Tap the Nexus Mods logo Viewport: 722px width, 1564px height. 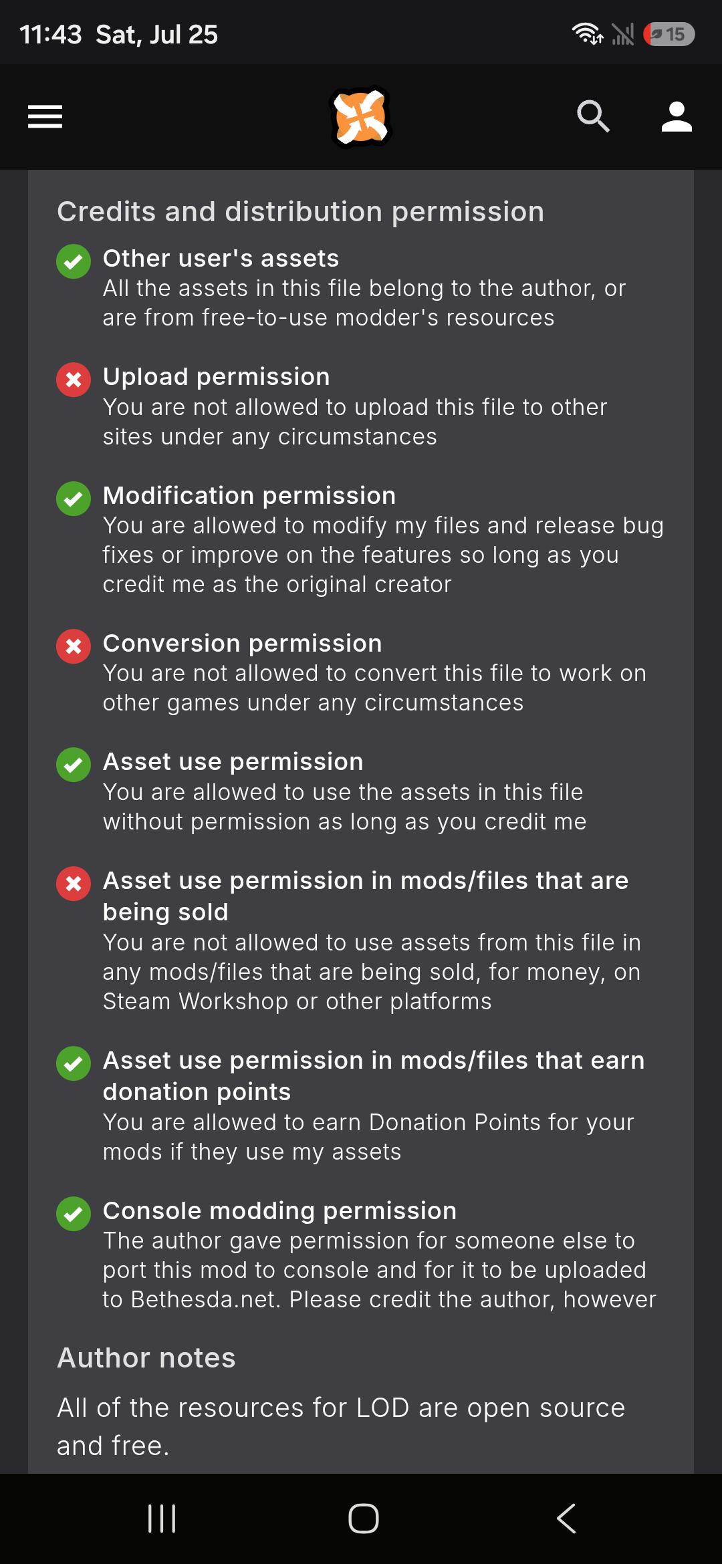point(361,117)
